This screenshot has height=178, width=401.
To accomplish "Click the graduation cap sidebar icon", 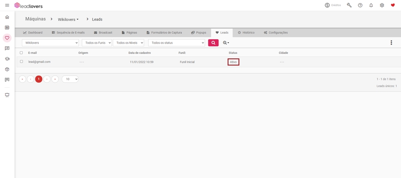I will [x=7, y=59].
